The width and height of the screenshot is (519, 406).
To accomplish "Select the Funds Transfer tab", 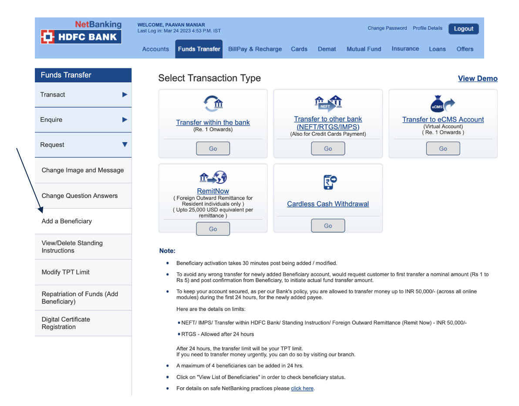I will [x=199, y=49].
